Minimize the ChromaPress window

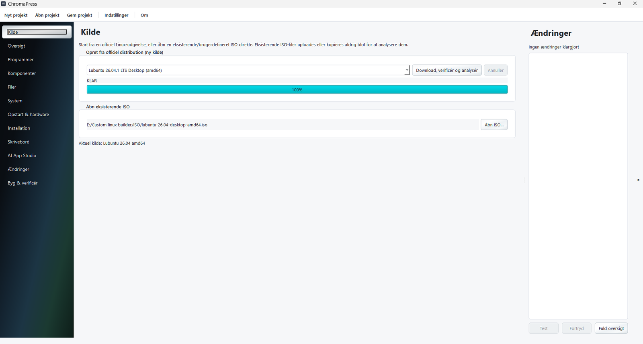tap(604, 4)
